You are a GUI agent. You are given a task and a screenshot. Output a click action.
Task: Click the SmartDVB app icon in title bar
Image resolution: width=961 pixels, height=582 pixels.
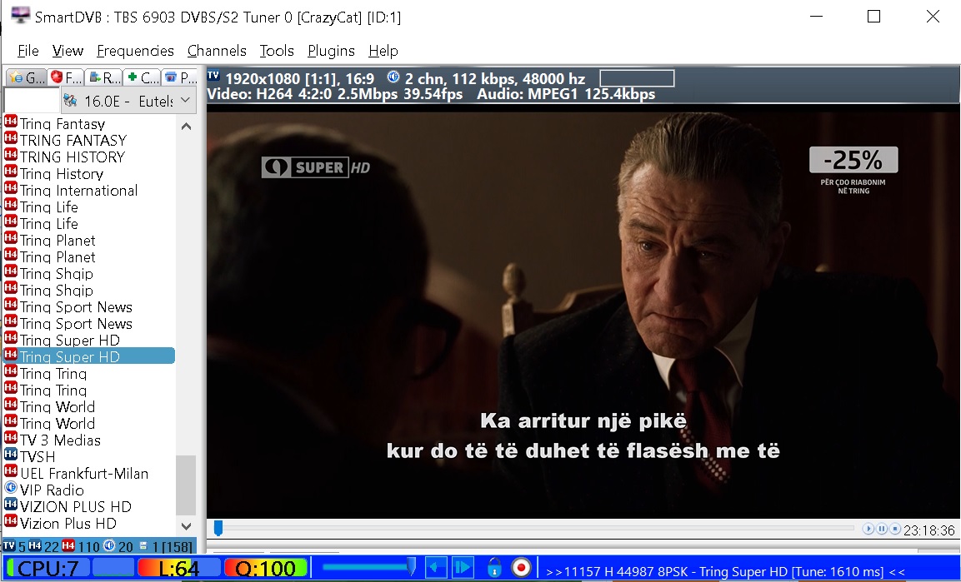[x=20, y=15]
